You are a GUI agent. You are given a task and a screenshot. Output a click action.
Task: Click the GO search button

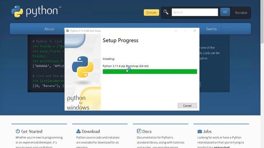(225, 12)
